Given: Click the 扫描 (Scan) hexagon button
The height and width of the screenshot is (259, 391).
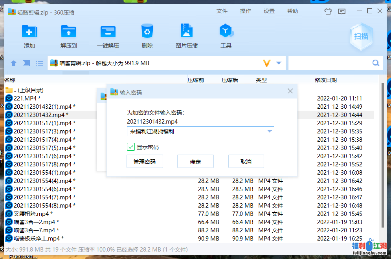Looking at the screenshot, I should tap(361, 36).
